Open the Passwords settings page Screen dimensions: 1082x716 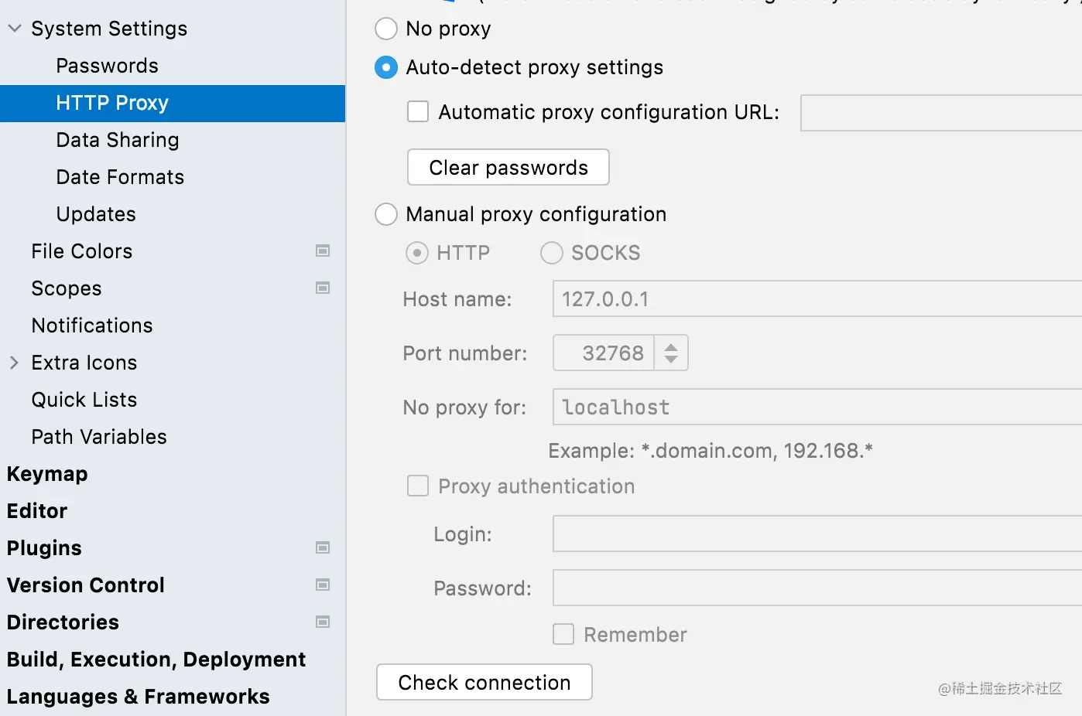[107, 66]
